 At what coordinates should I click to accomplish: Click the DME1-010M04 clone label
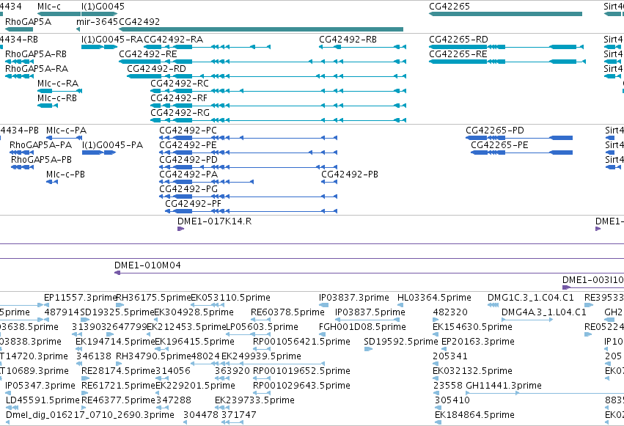tap(147, 265)
